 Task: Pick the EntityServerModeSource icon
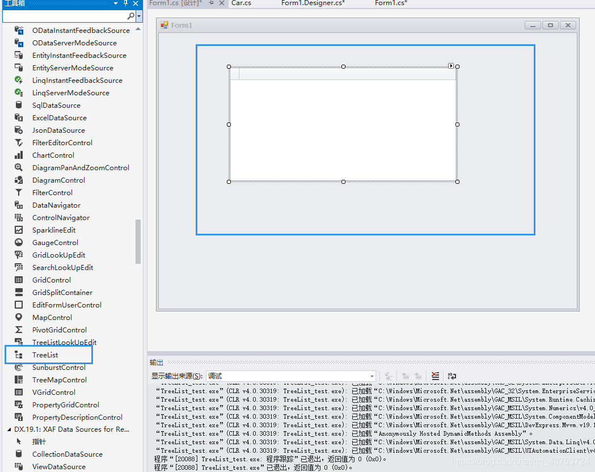(x=19, y=68)
